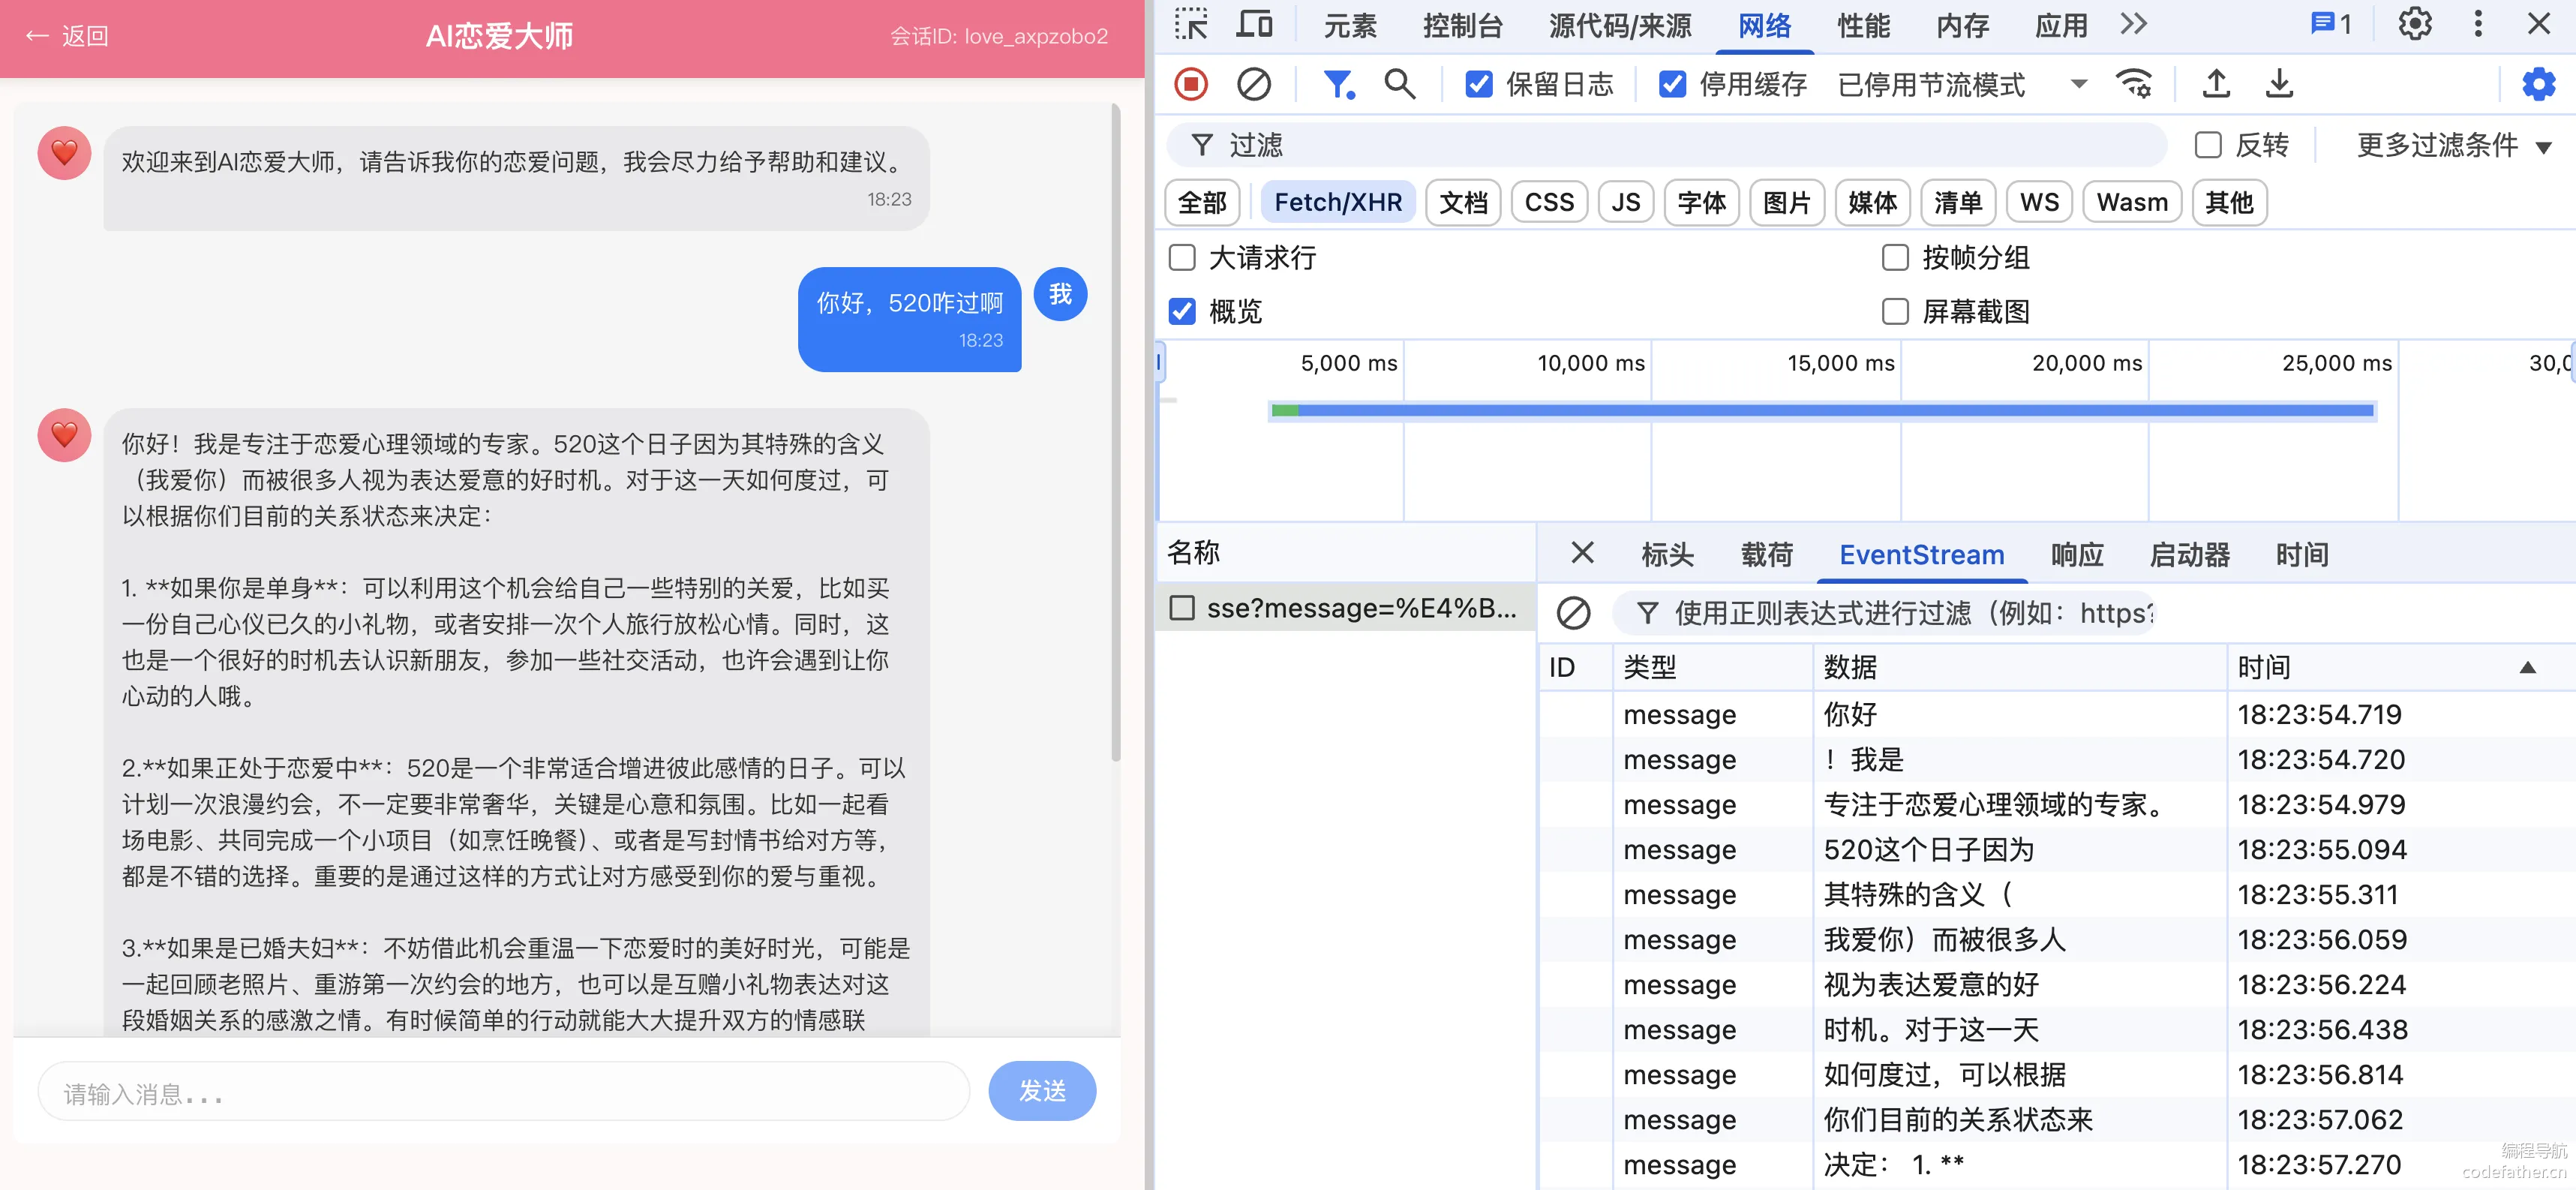Image resolution: width=2576 pixels, height=1190 pixels.
Task: Clear the EventStream message list
Action: click(1573, 613)
